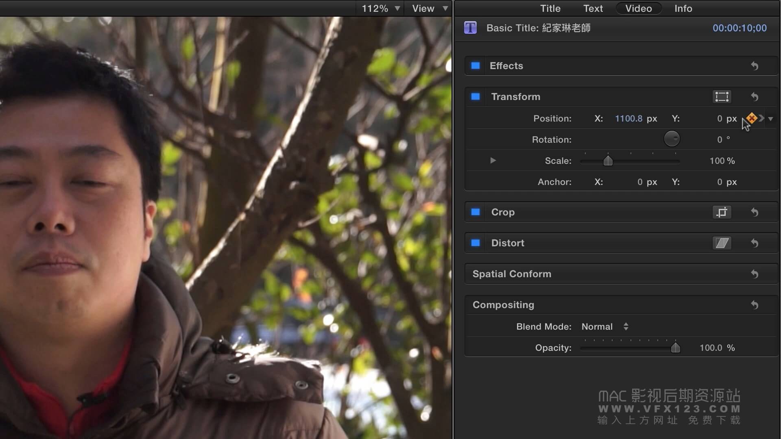Click the Scale 100 % value
This screenshot has height=439, width=781.
(722, 161)
